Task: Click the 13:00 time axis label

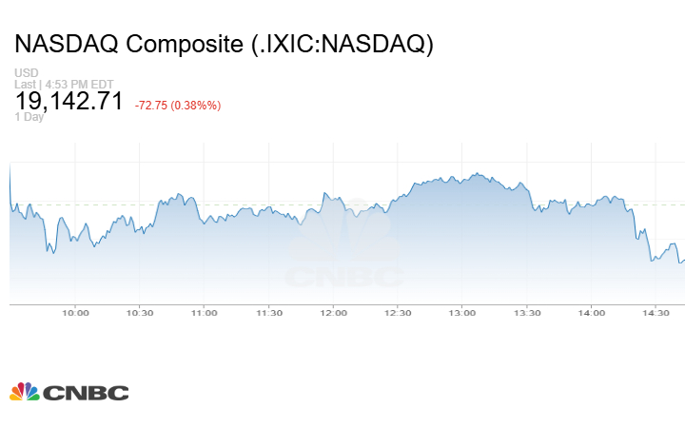Action: pyautogui.click(x=462, y=313)
